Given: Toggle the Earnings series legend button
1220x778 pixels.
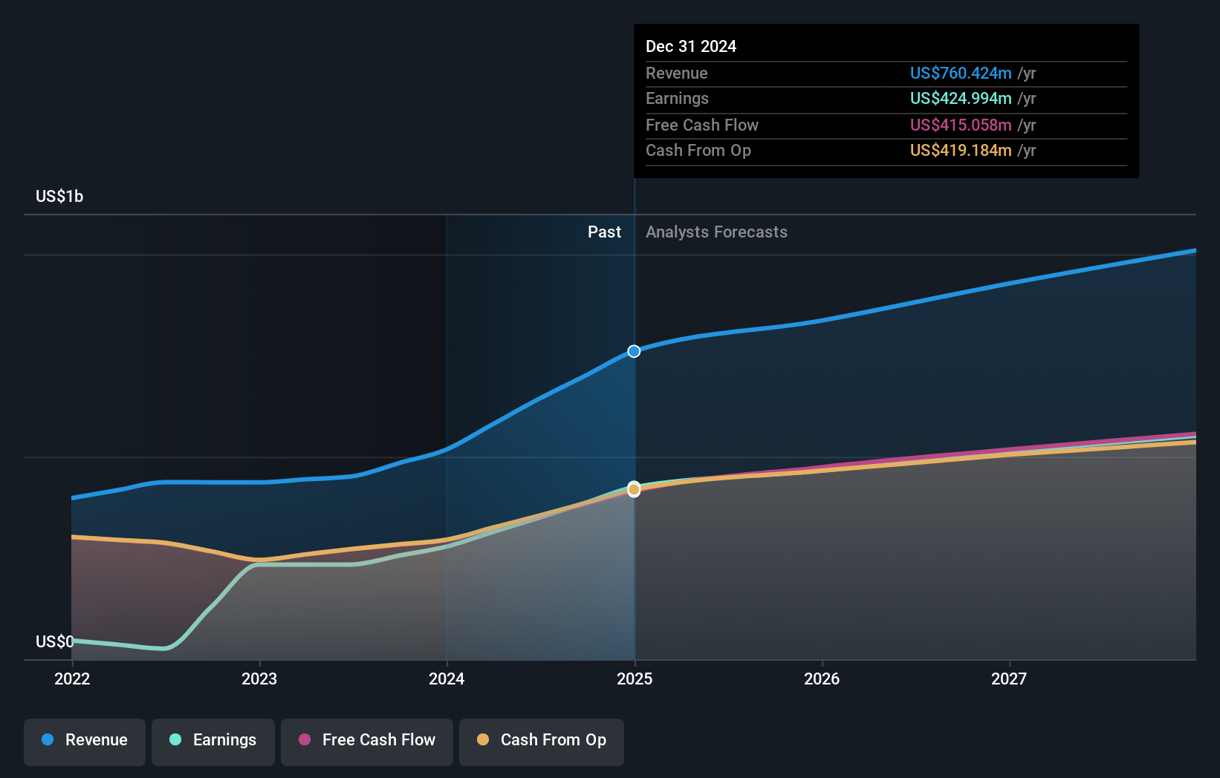Looking at the screenshot, I should (213, 742).
